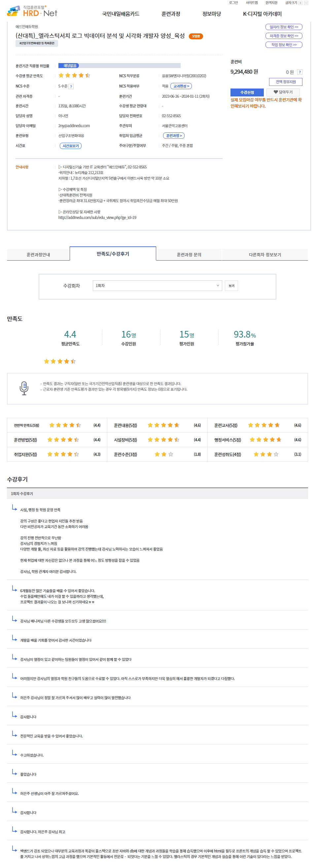Click the course title 엘라스틱서치 로그 빅데이터
Image resolution: width=314 pixels, height=863 pixels.
point(100,36)
